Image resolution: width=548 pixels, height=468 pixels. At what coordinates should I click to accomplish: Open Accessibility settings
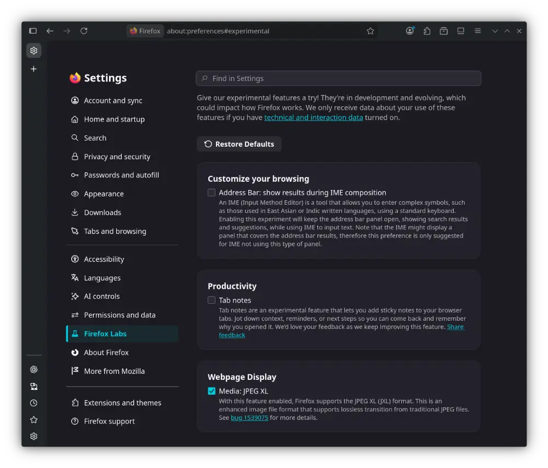click(122, 259)
